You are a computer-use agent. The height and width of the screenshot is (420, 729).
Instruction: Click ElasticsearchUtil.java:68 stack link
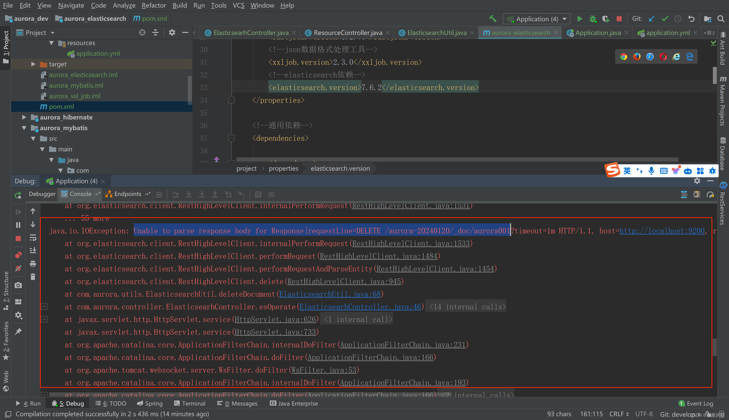(331, 294)
